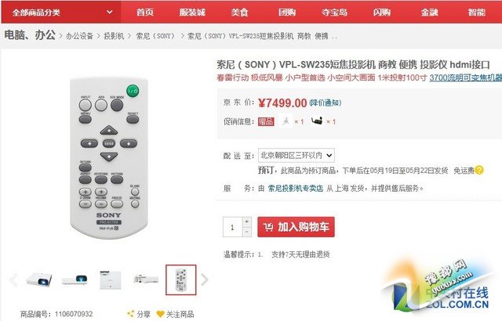Viewport: 502px width, 321px height.
Task: Click the share icon below product images
Action: coord(130,314)
